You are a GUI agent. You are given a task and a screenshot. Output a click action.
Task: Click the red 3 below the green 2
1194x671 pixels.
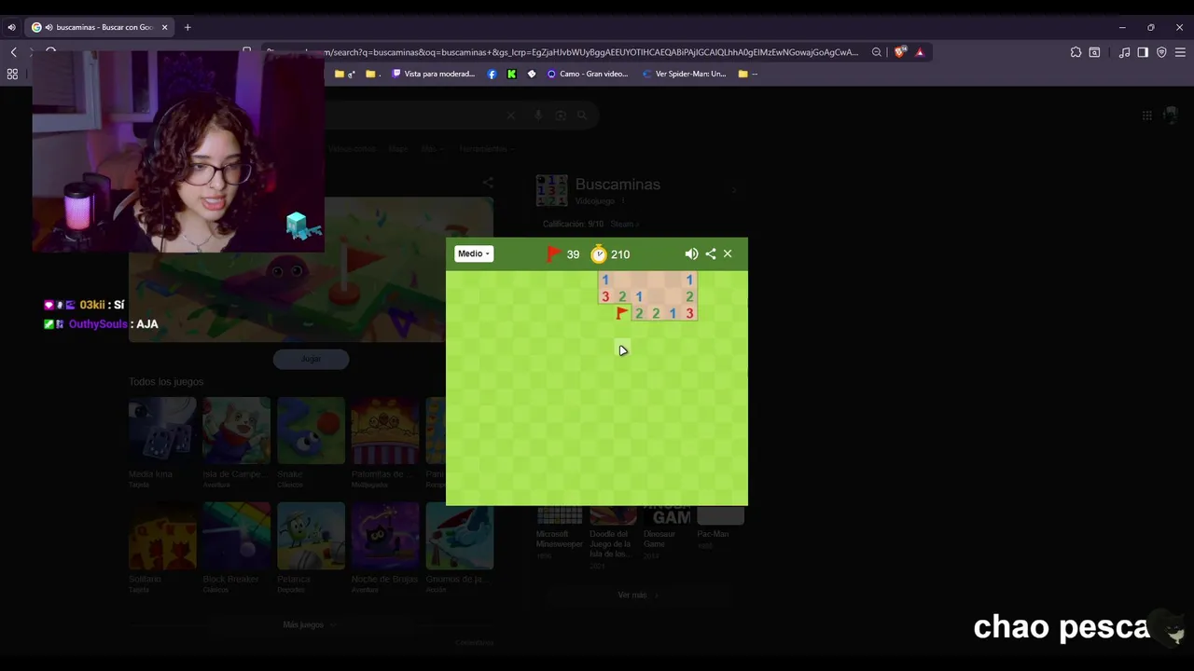689,313
